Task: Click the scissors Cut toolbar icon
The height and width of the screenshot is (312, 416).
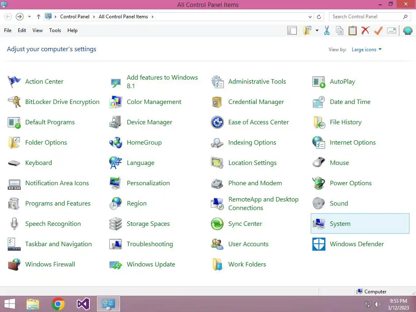Action: click(x=327, y=30)
